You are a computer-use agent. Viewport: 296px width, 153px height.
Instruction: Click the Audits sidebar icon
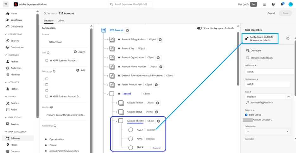(x=8, y=109)
